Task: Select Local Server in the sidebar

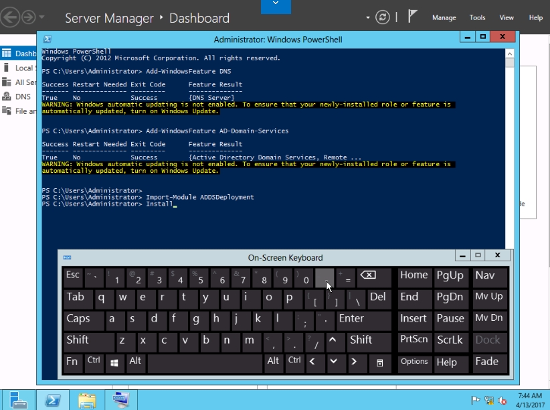Action: [x=19, y=68]
